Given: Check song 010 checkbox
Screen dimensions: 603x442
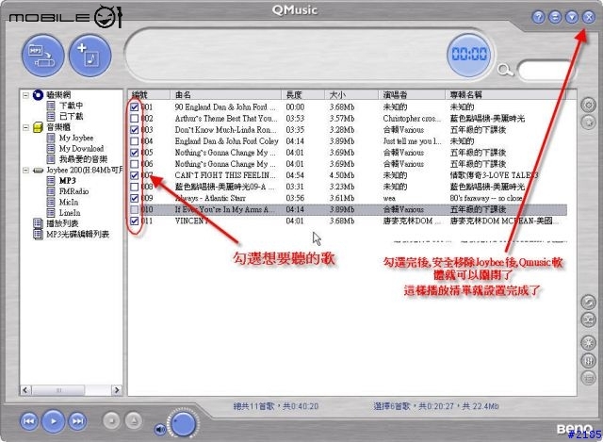Looking at the screenshot, I should tap(134, 209).
